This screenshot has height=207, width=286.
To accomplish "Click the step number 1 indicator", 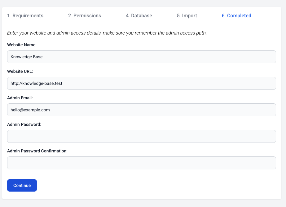I will pyautogui.click(x=8, y=16).
